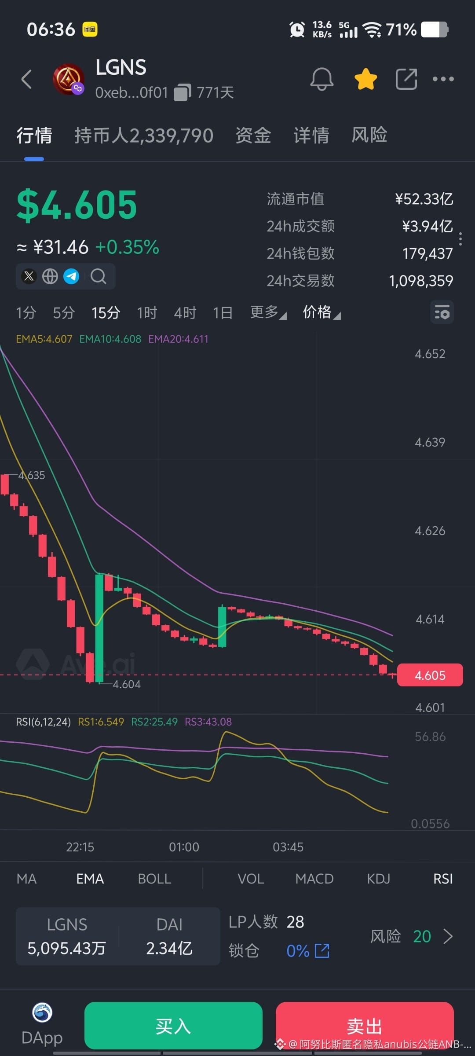The image size is (475, 1056).
Task: Toggle the RSI sub-indicator
Action: (443, 879)
